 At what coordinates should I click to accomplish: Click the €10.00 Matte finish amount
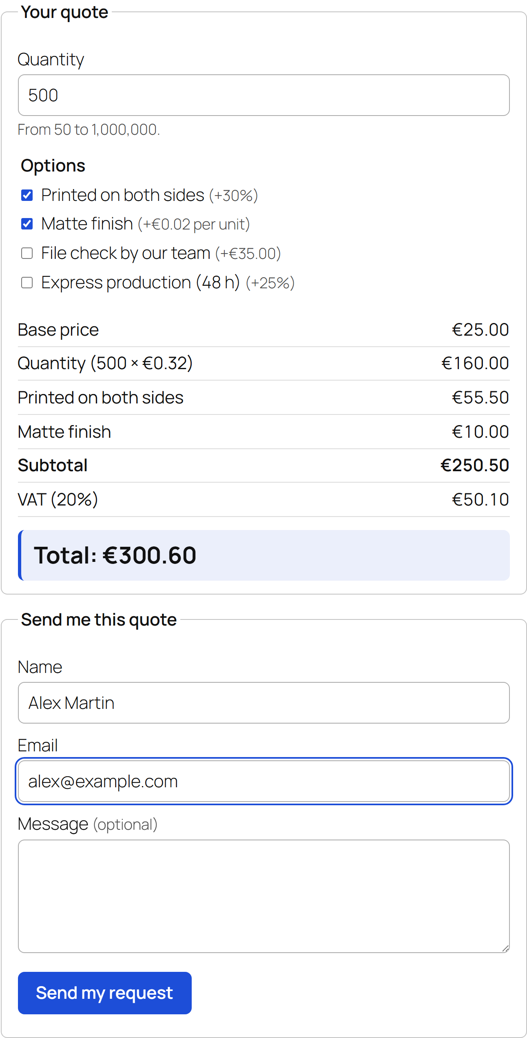[480, 432]
